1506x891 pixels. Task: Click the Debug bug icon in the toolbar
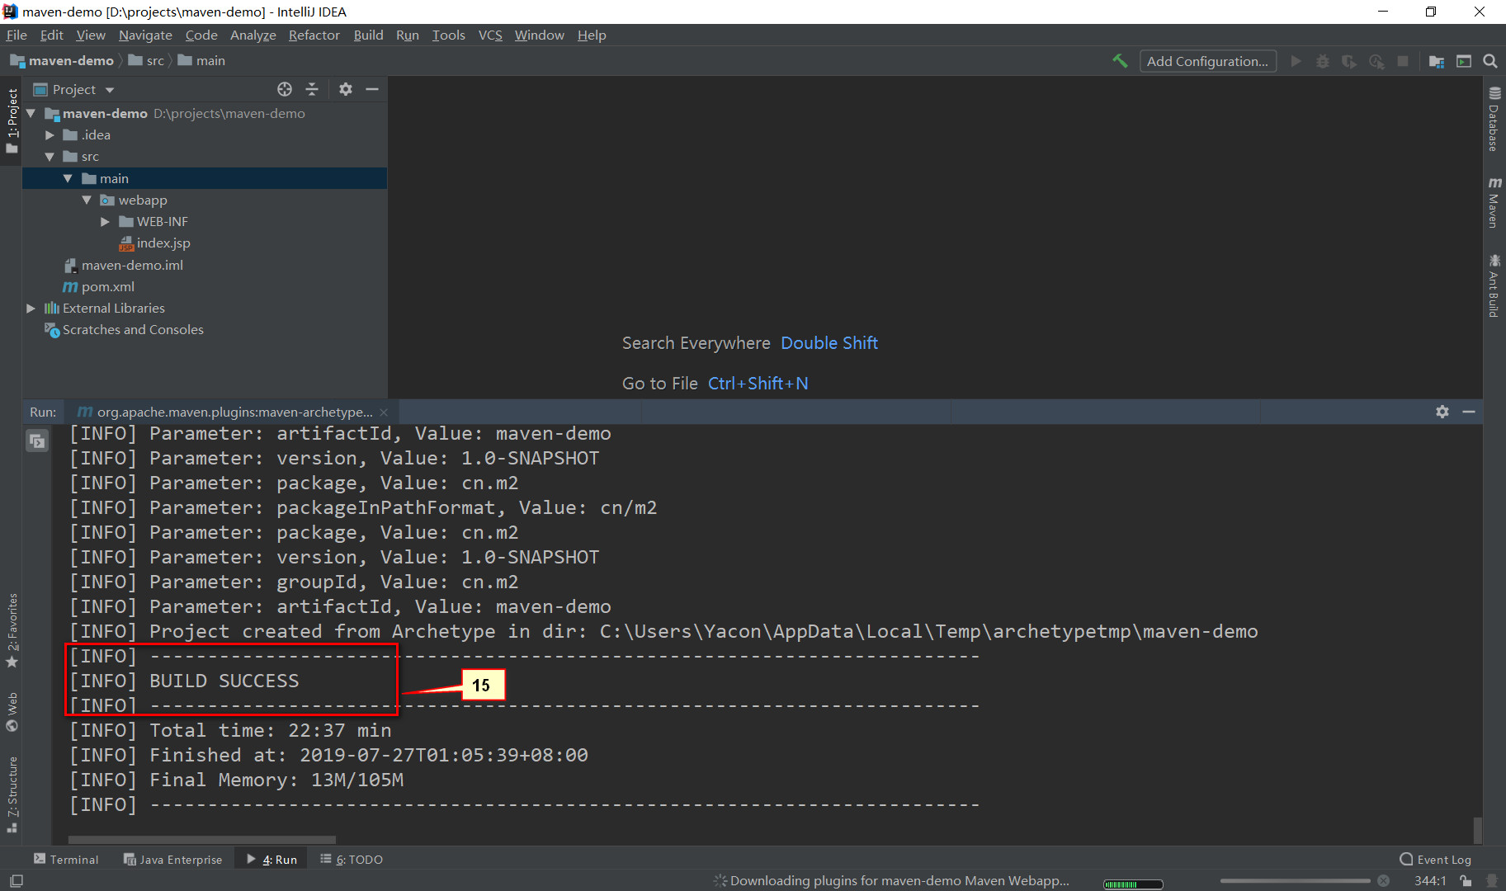pos(1323,61)
